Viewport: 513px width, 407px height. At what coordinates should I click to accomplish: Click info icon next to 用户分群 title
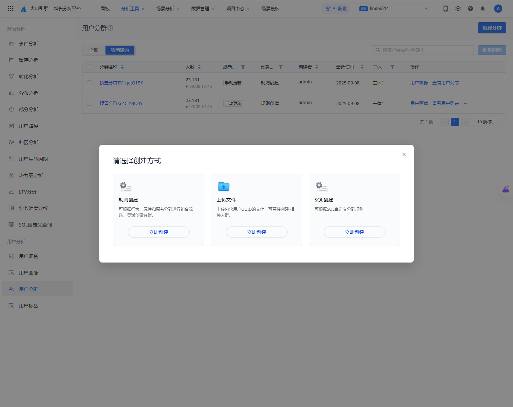[x=110, y=28]
